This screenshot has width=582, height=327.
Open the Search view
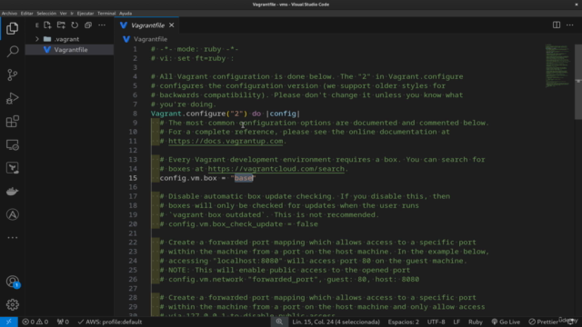12,52
